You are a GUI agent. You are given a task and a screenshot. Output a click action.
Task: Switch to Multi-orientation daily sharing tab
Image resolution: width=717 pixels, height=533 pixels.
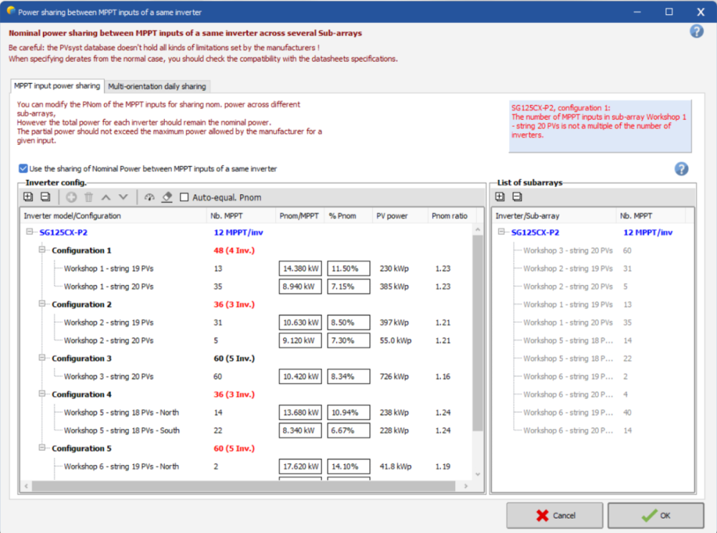point(157,86)
